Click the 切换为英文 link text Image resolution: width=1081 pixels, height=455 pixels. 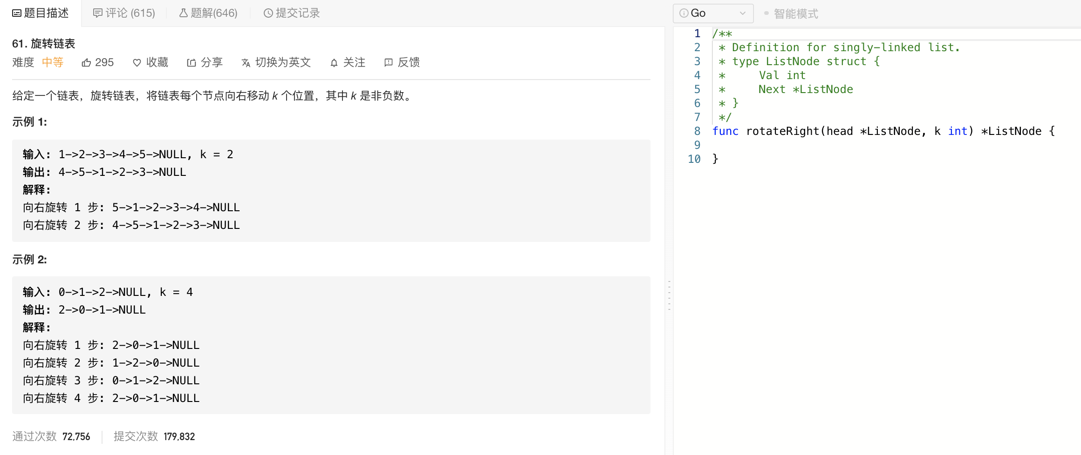(283, 63)
